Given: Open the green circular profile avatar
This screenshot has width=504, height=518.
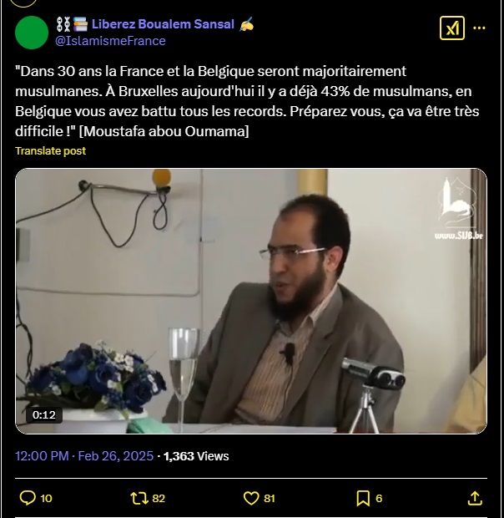Looking at the screenshot, I should 32,33.
